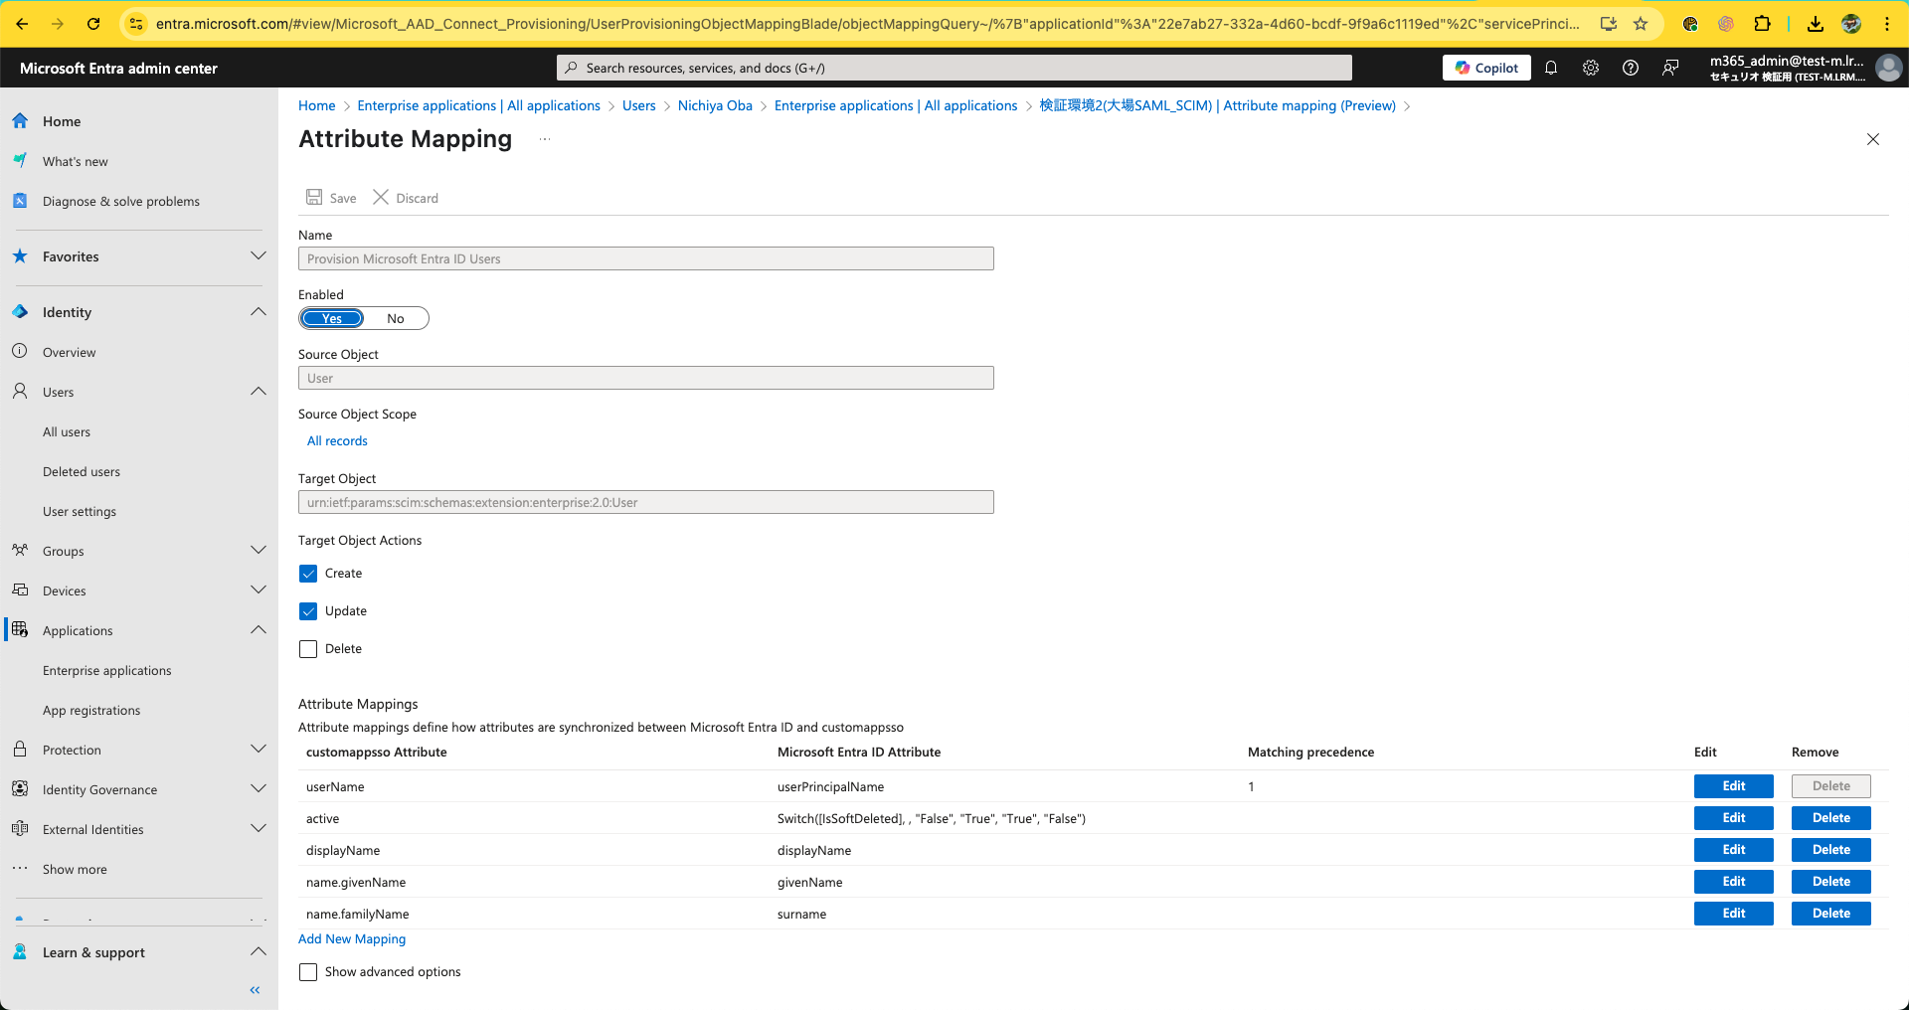Open help question mark icon
1909x1010 pixels.
[x=1631, y=68]
